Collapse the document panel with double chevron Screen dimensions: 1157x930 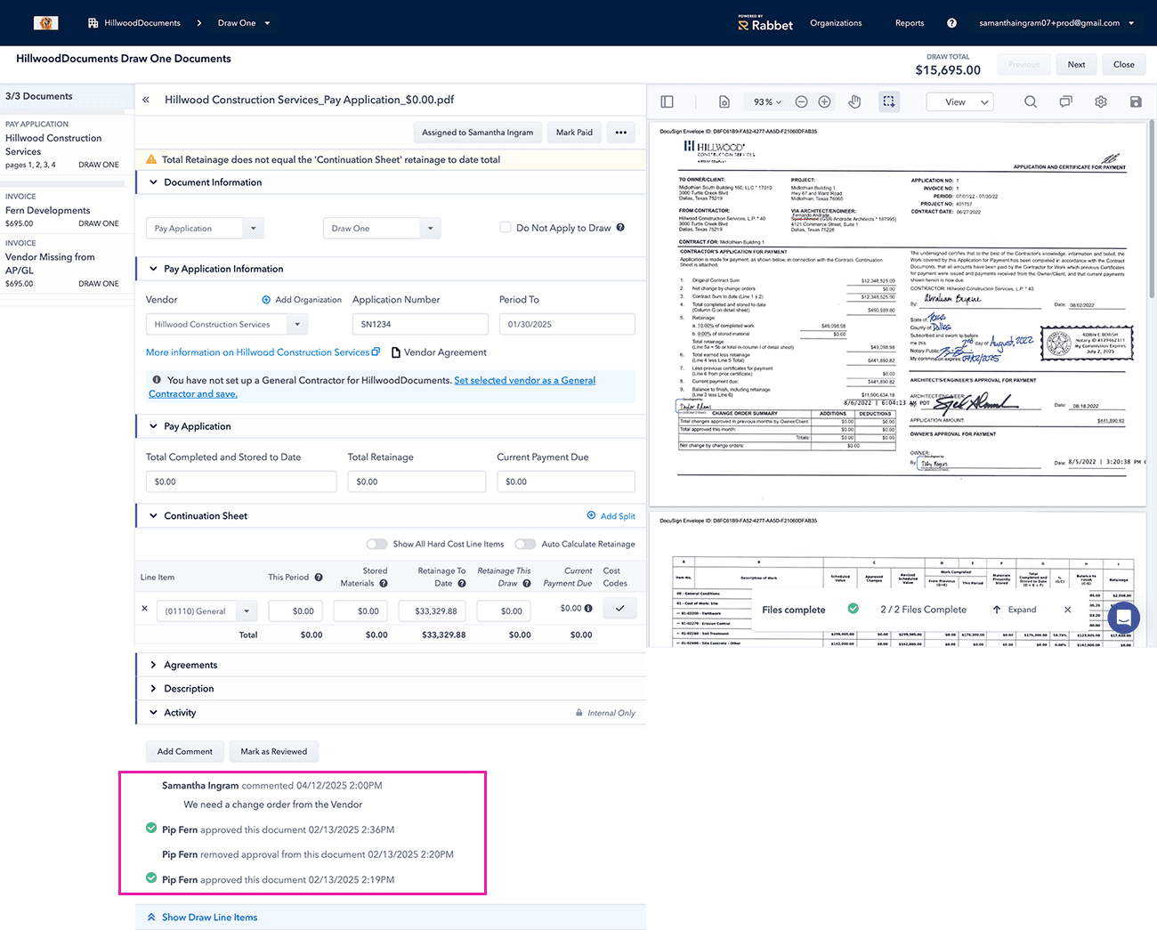(146, 100)
